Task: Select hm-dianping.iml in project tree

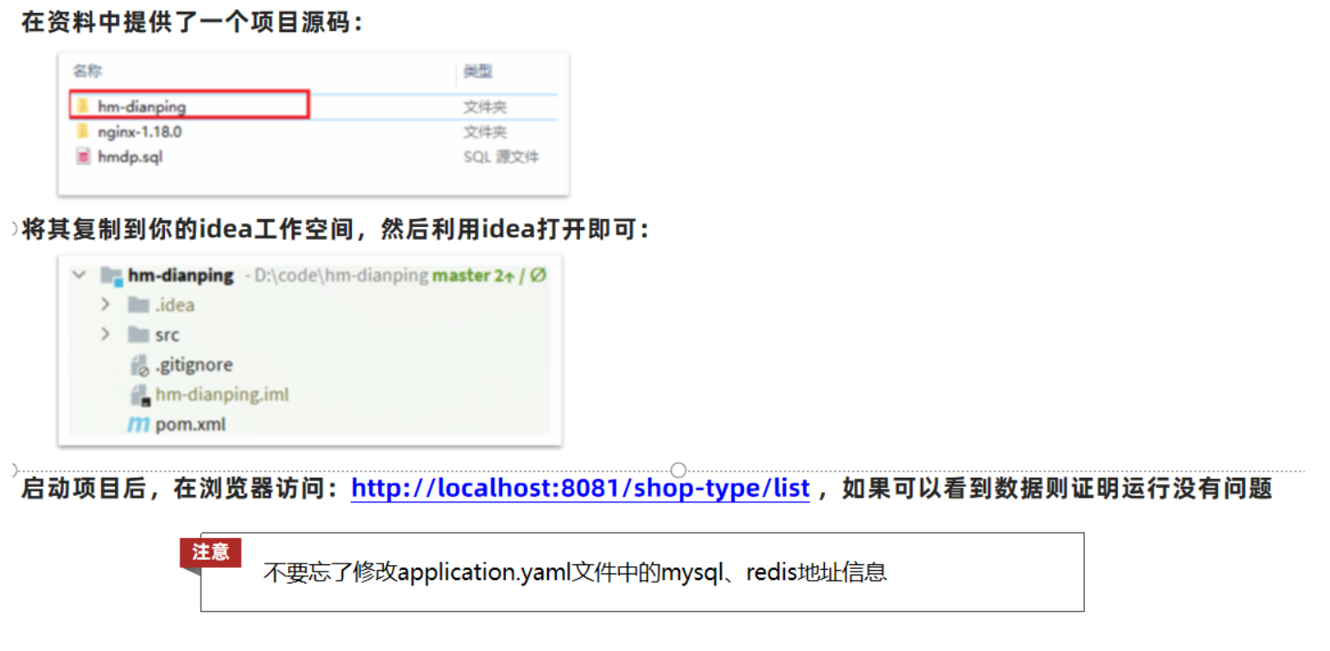Action: [x=222, y=395]
